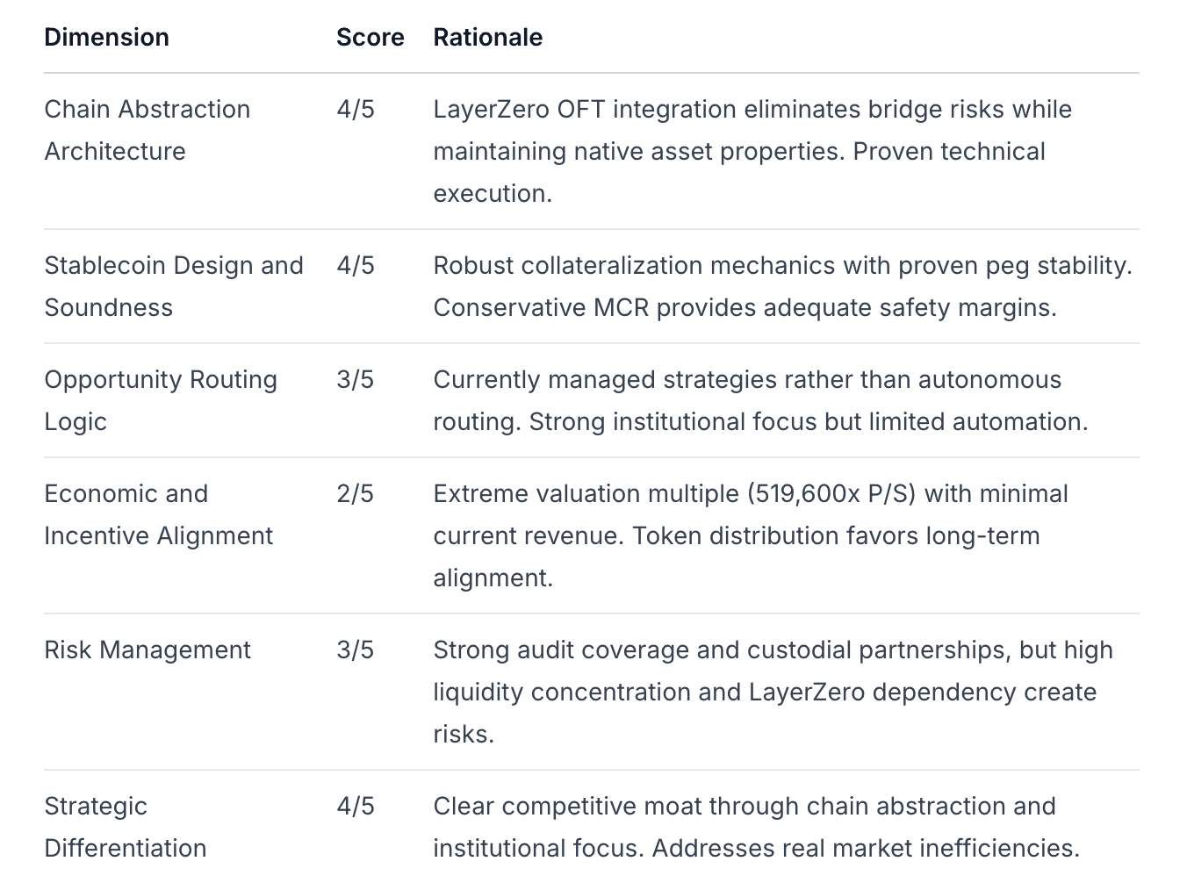
Task: Select the Risk Management cell
Action: (x=147, y=650)
